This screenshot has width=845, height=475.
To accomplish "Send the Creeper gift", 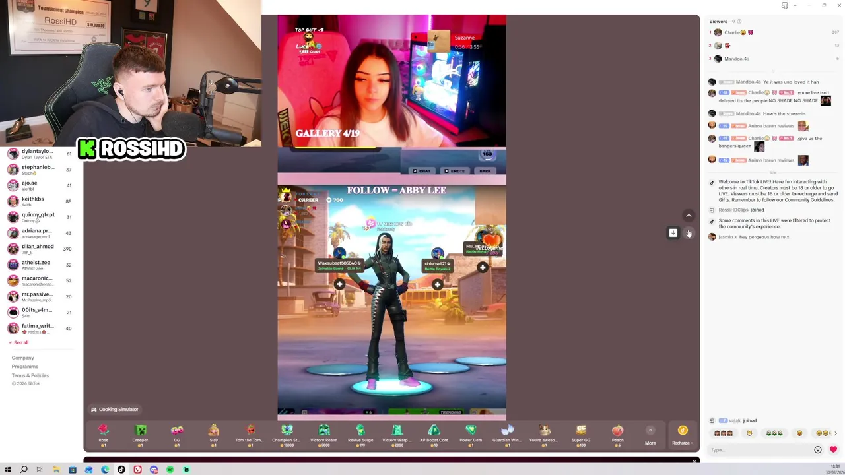I will click(140, 435).
